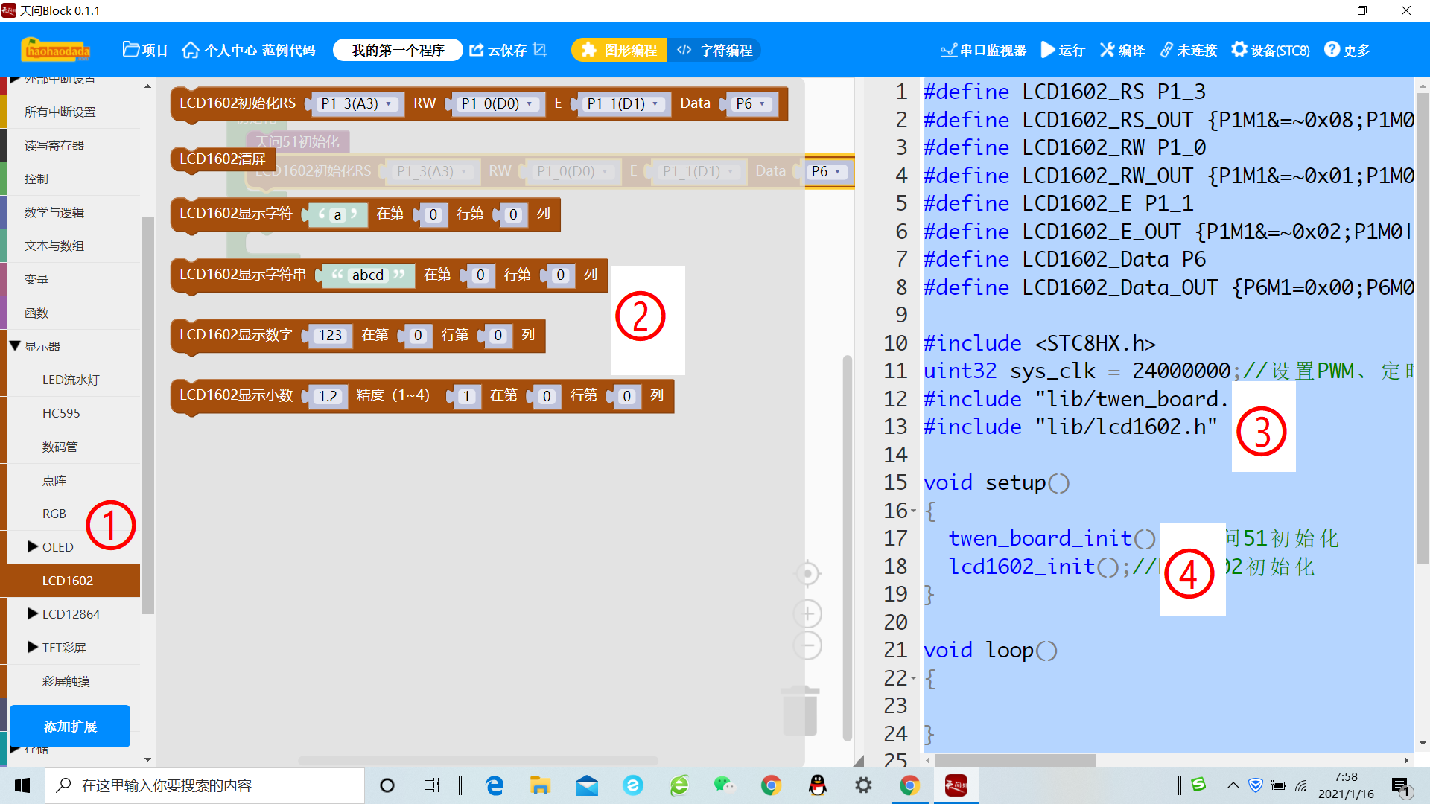Select the LCD1602 category
Screen dimensions: 1430x804
tap(68, 581)
